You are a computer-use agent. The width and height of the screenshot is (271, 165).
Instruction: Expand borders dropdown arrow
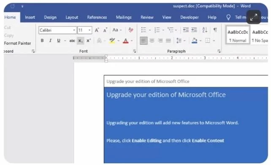coord(214,41)
